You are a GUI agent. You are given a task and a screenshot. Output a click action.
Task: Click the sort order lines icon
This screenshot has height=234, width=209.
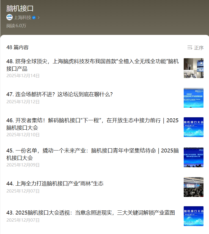(x=190, y=48)
